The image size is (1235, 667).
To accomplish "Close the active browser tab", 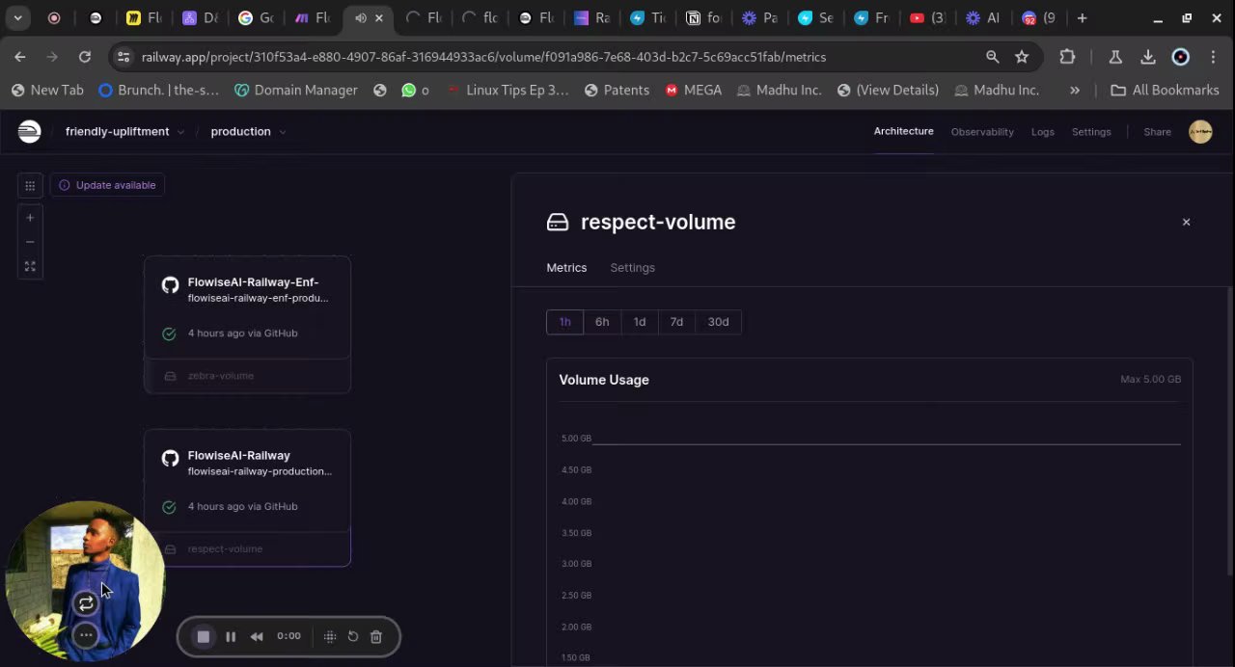I will [x=379, y=17].
